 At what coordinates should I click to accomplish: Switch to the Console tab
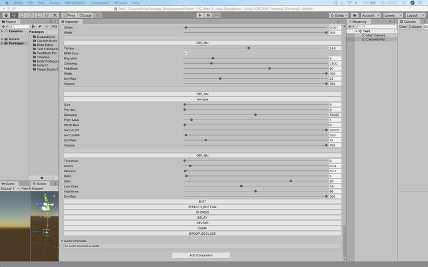coord(408,22)
